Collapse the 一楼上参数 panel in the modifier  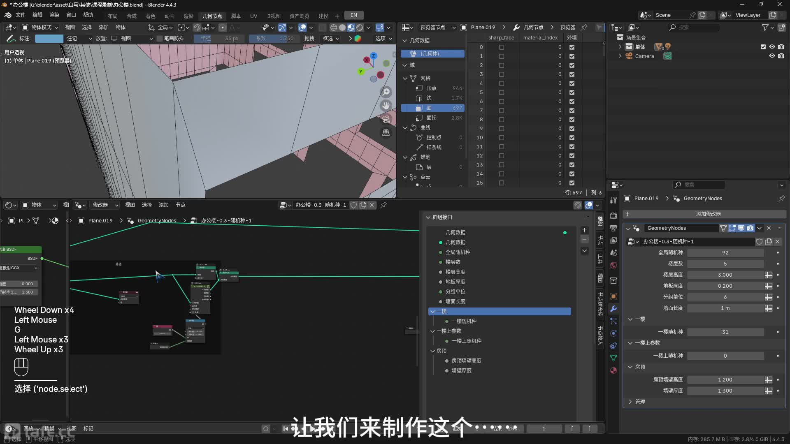pyautogui.click(x=630, y=343)
